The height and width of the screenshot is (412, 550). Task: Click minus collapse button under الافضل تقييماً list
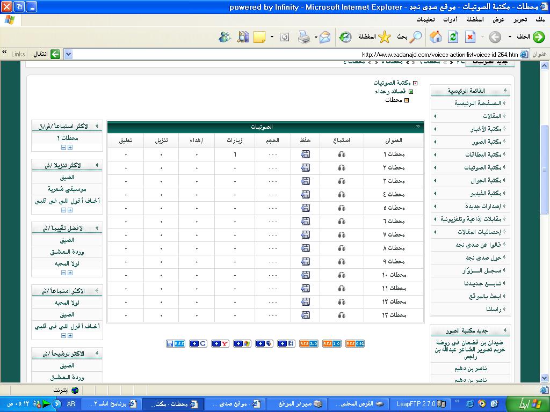tap(63, 273)
